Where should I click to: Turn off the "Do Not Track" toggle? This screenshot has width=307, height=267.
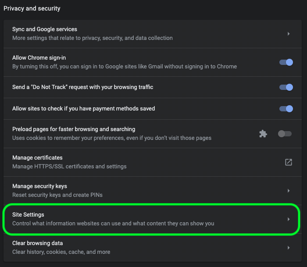pos(286,87)
